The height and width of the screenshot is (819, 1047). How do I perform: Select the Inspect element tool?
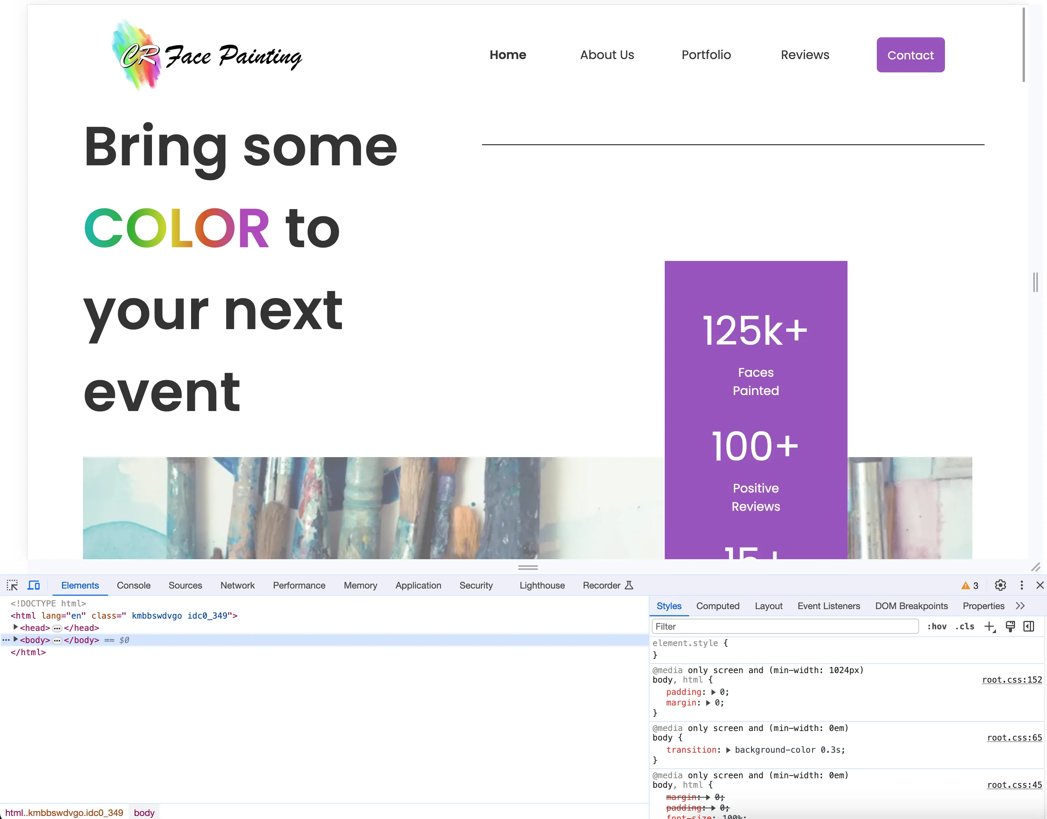[x=12, y=585]
